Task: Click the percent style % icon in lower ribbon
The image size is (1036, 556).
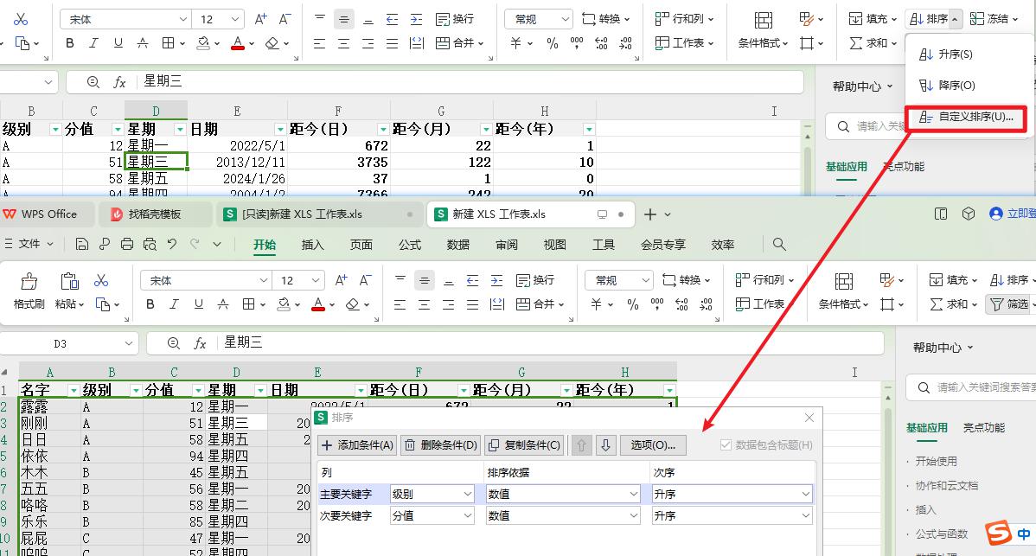Action: 633,304
